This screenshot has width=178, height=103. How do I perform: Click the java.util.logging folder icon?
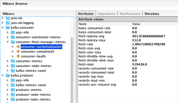coord(8,23)
